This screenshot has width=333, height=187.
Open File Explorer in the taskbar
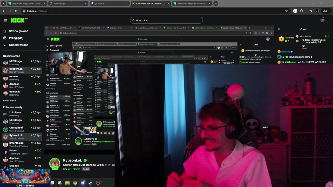[x=67, y=183]
